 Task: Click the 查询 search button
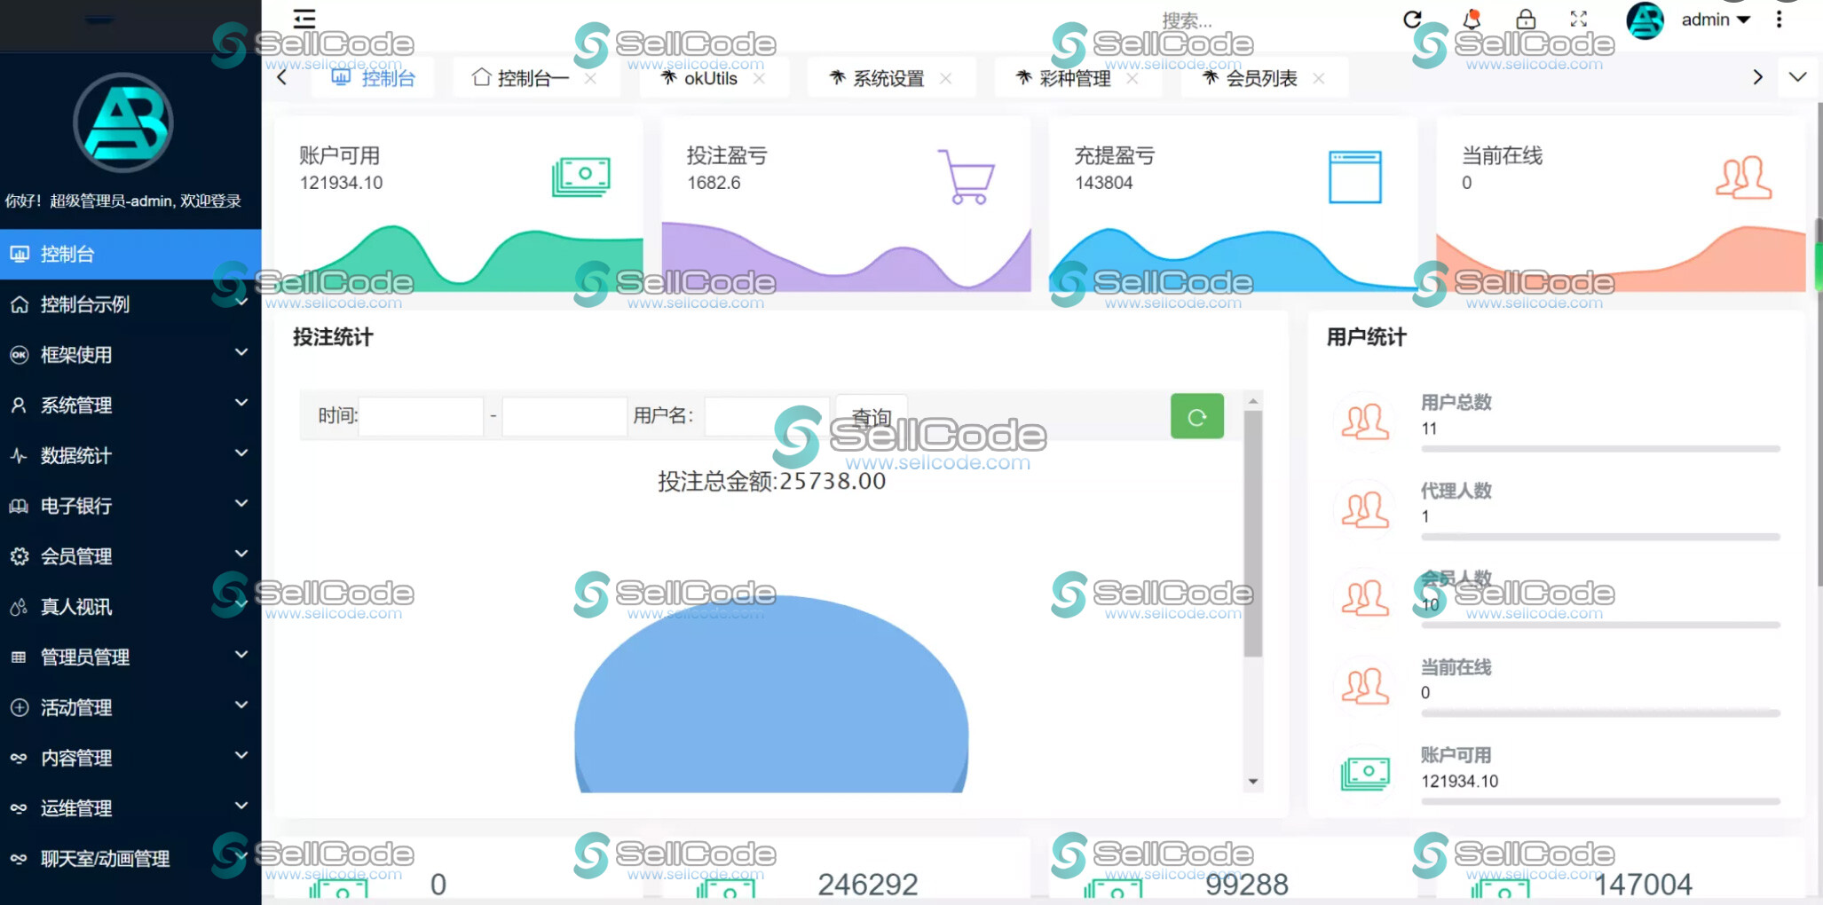point(871,416)
